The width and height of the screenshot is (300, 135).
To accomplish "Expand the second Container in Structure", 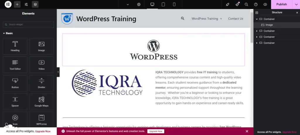I will pos(257,31).
